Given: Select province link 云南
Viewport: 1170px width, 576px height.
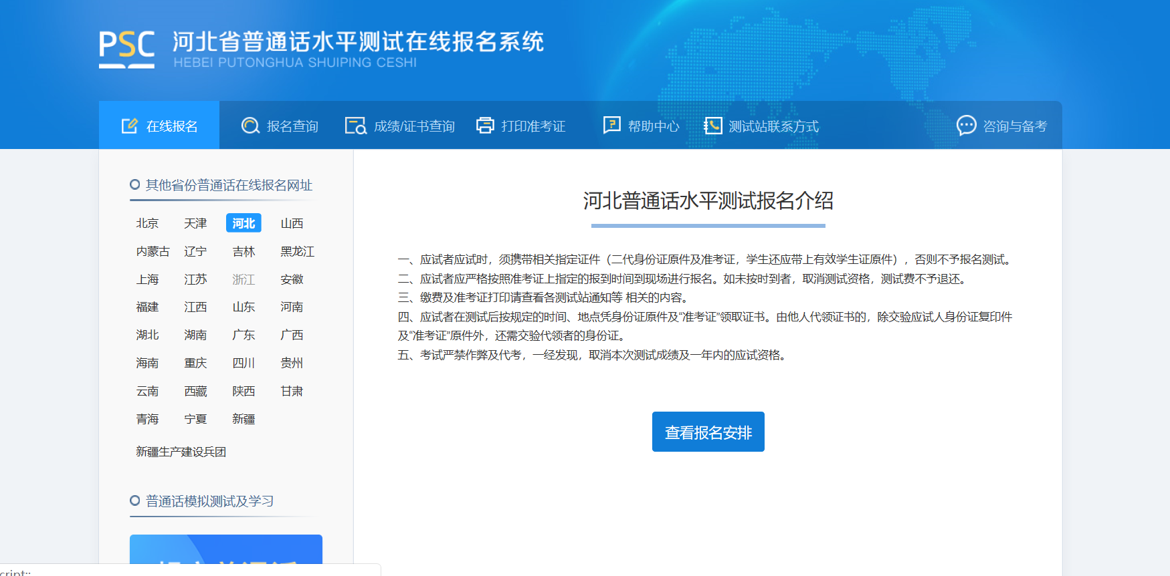Looking at the screenshot, I should pyautogui.click(x=147, y=391).
